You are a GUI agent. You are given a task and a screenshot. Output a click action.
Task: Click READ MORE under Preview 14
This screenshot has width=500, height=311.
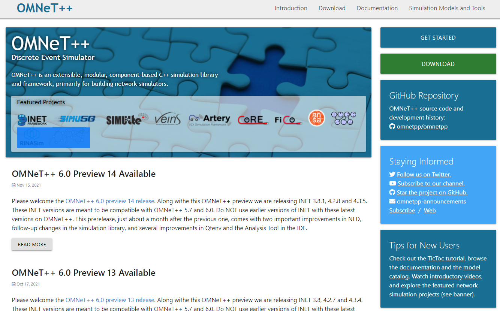pyautogui.click(x=32, y=244)
